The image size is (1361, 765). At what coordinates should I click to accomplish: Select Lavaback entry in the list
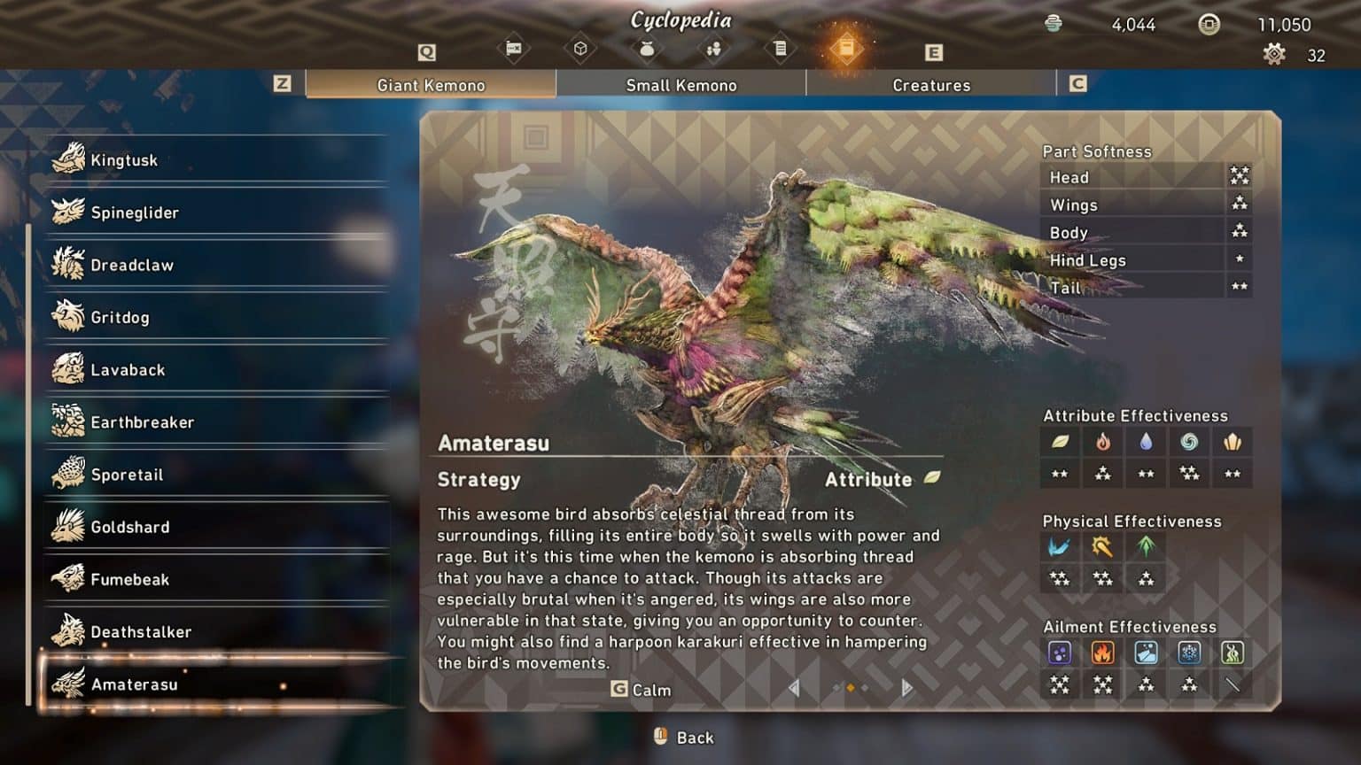click(217, 370)
